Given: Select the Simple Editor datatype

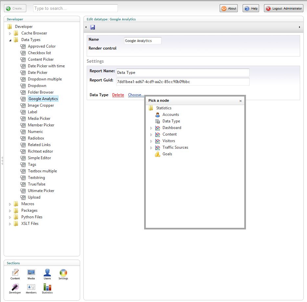Looking at the screenshot, I should (39, 158).
